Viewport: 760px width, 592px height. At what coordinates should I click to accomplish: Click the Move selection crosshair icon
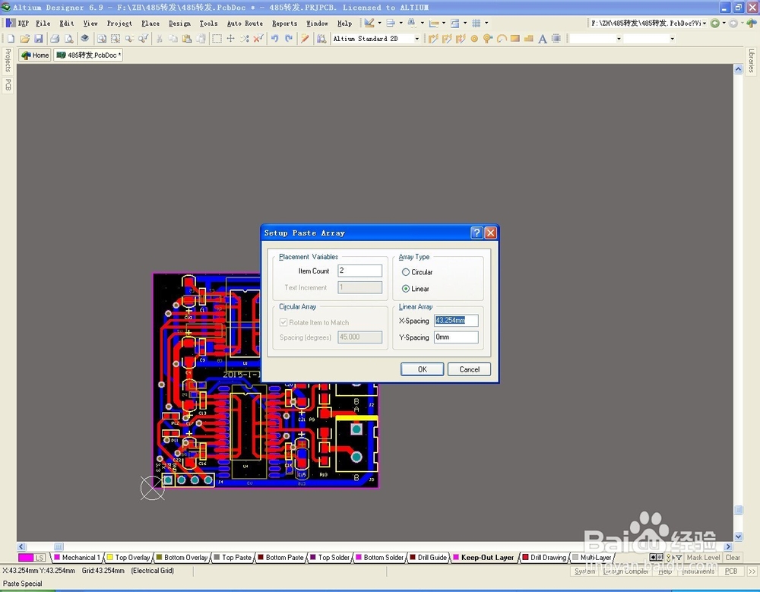231,38
